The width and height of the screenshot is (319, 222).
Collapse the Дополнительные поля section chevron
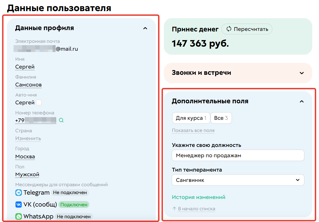302,101
